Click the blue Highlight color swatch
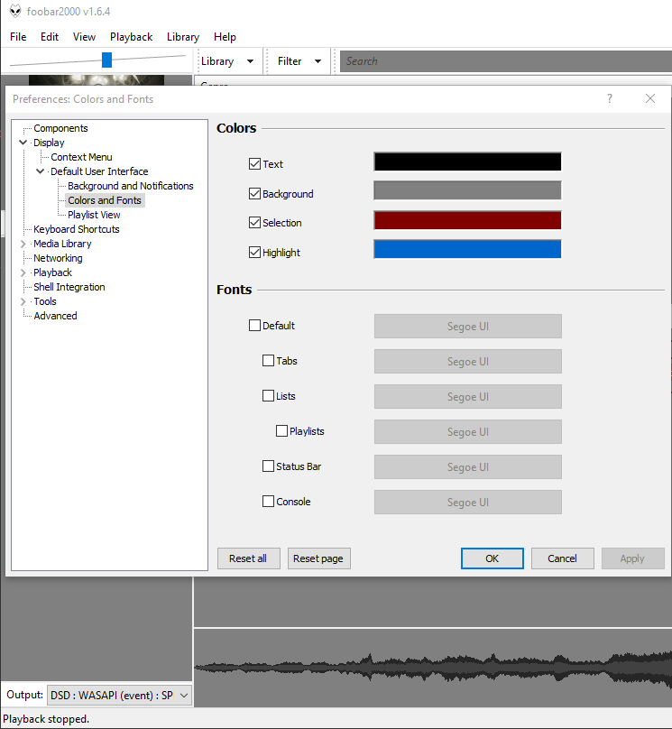 [x=467, y=249]
